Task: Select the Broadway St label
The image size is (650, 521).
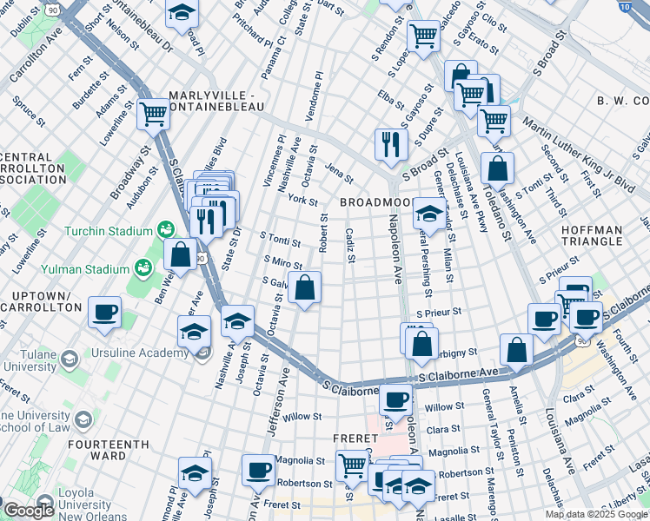Action: 130,173
